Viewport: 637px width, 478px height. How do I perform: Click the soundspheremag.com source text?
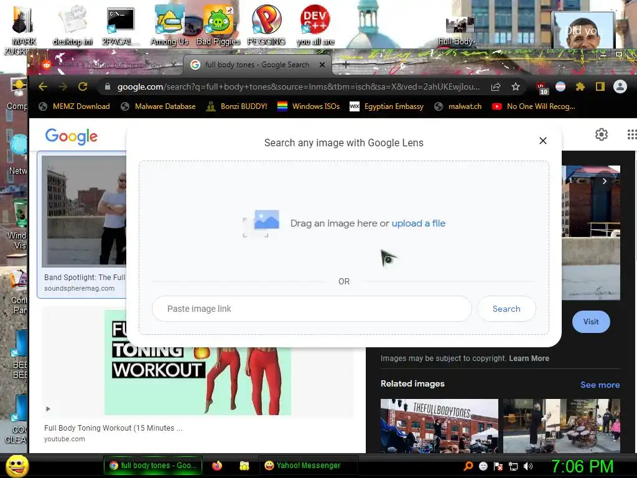click(79, 288)
